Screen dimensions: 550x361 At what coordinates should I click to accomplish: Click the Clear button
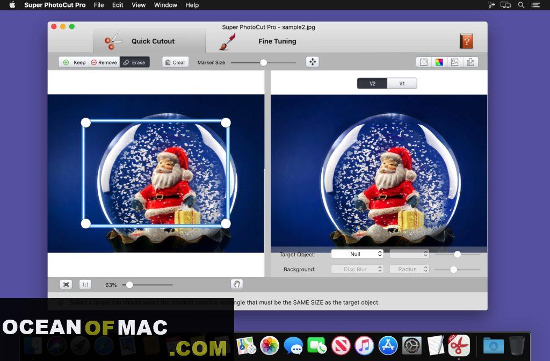pos(176,62)
